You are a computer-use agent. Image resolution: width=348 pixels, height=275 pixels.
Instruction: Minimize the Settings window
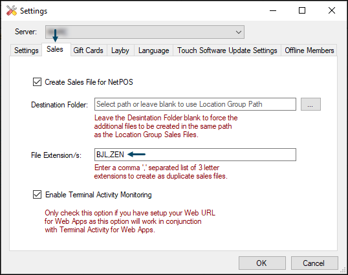273,10
